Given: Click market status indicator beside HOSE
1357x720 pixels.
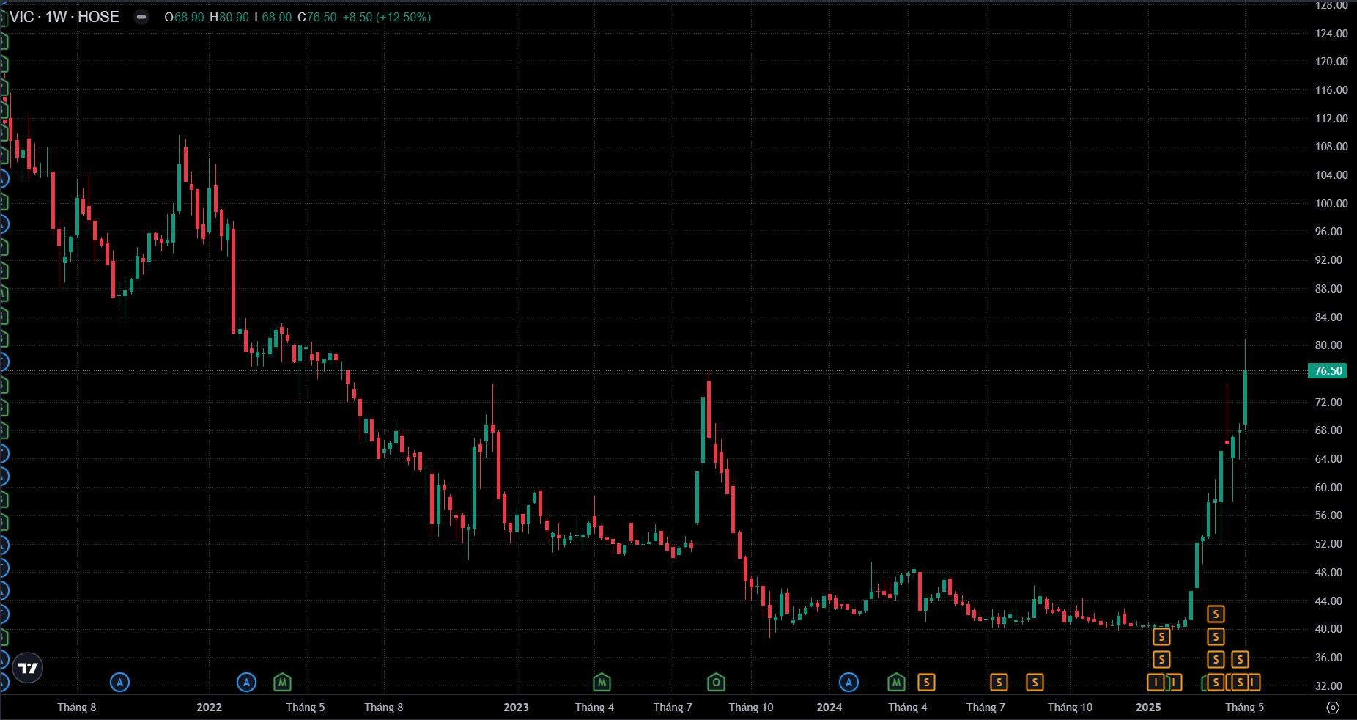Looking at the screenshot, I should tap(141, 17).
